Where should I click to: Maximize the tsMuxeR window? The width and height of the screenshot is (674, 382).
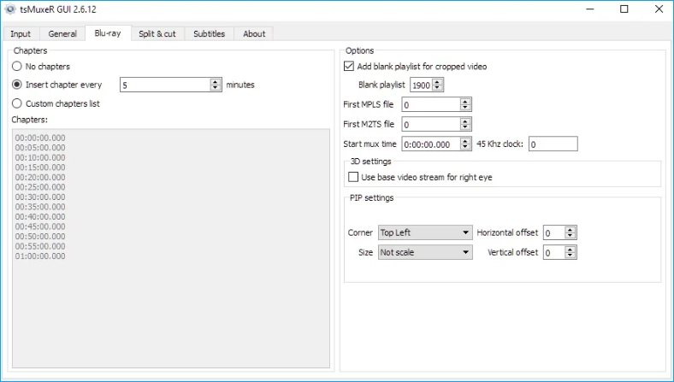click(x=624, y=9)
